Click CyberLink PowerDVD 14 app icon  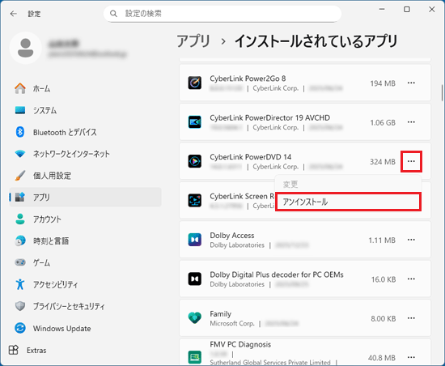click(x=195, y=161)
